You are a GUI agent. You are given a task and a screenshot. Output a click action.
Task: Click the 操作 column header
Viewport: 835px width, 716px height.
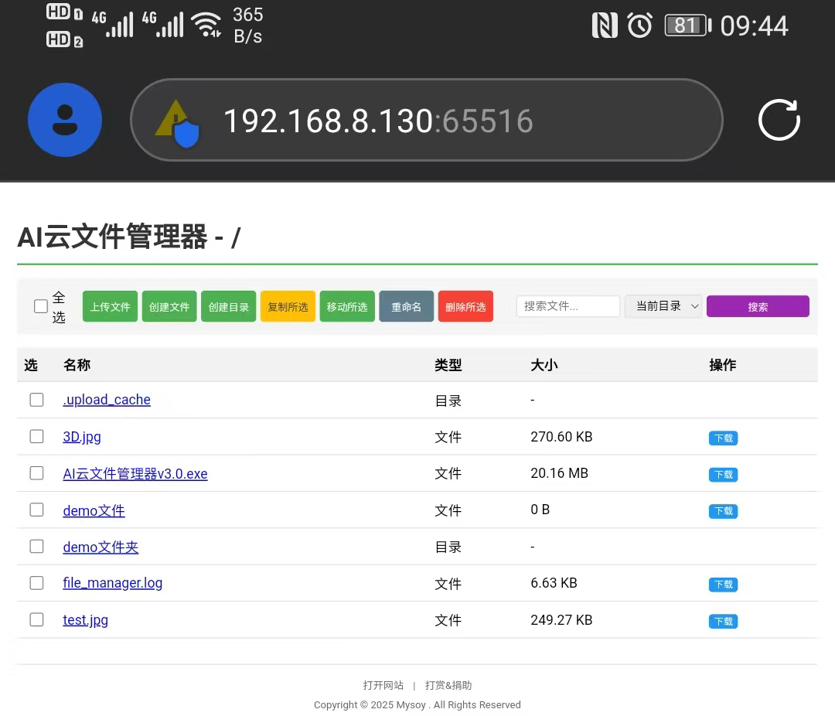click(x=723, y=365)
